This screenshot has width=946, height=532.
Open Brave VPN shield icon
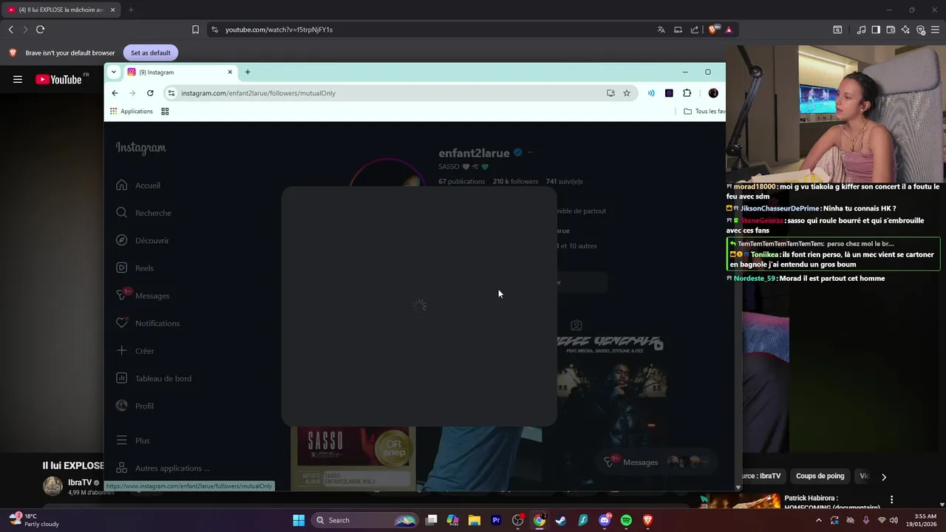point(921,30)
